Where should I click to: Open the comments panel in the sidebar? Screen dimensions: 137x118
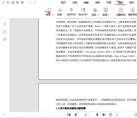point(5,39)
